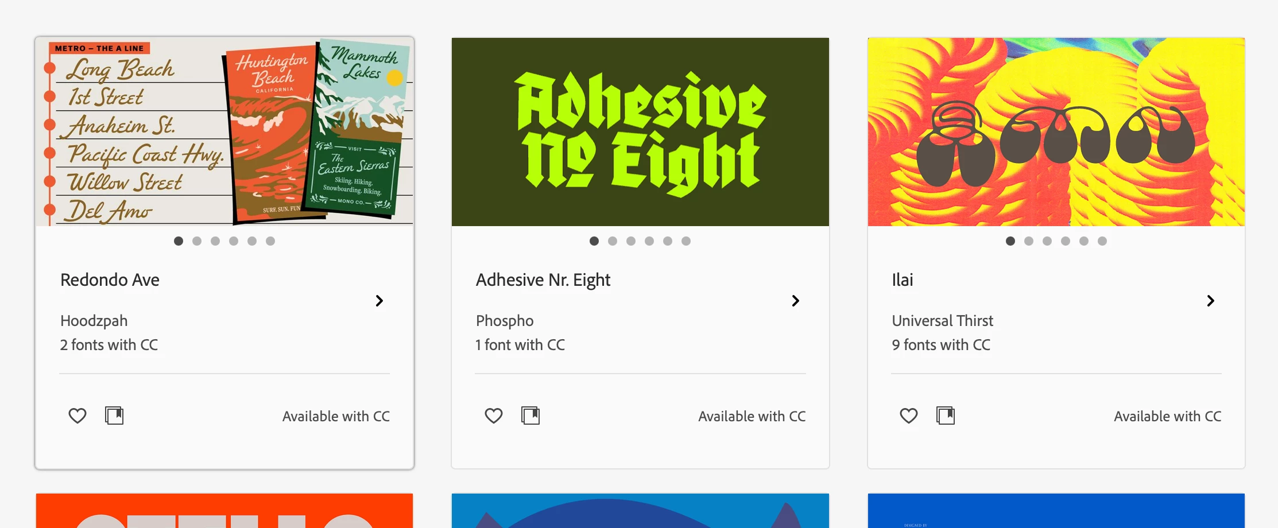The height and width of the screenshot is (528, 1278).
Task: Open Redondo Ave details with chevron arrow
Action: [x=379, y=301]
